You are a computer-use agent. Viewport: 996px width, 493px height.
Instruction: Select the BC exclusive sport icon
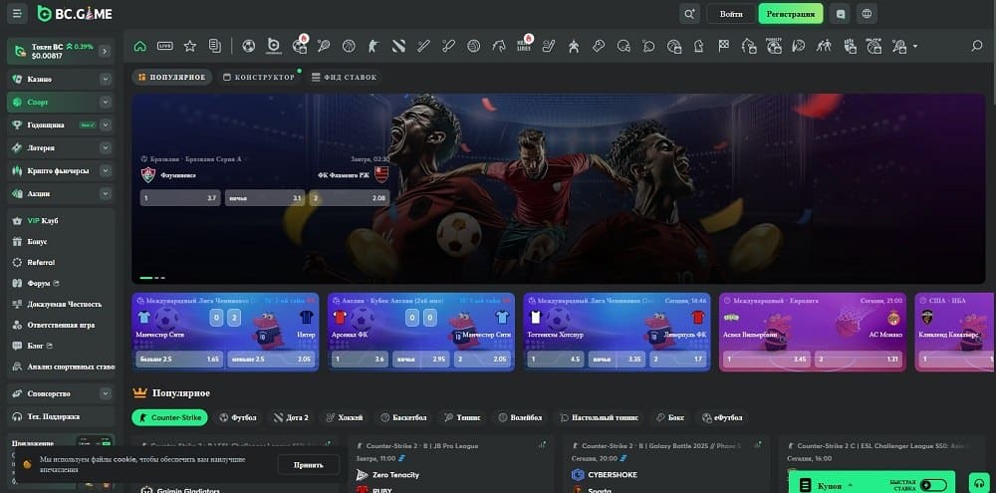274,46
